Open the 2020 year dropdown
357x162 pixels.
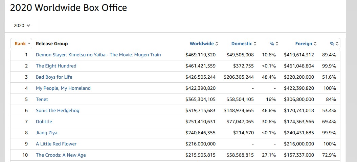tap(22, 25)
